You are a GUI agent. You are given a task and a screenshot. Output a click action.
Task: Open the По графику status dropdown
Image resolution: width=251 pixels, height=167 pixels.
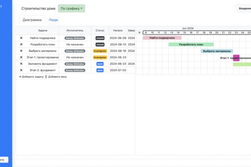[x=72, y=8]
